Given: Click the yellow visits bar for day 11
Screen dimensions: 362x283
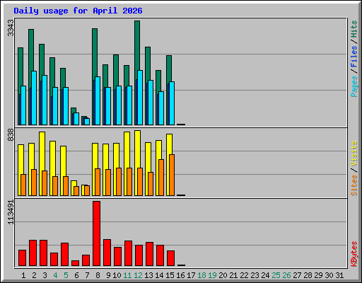Looking at the screenshot, I should (127, 150).
